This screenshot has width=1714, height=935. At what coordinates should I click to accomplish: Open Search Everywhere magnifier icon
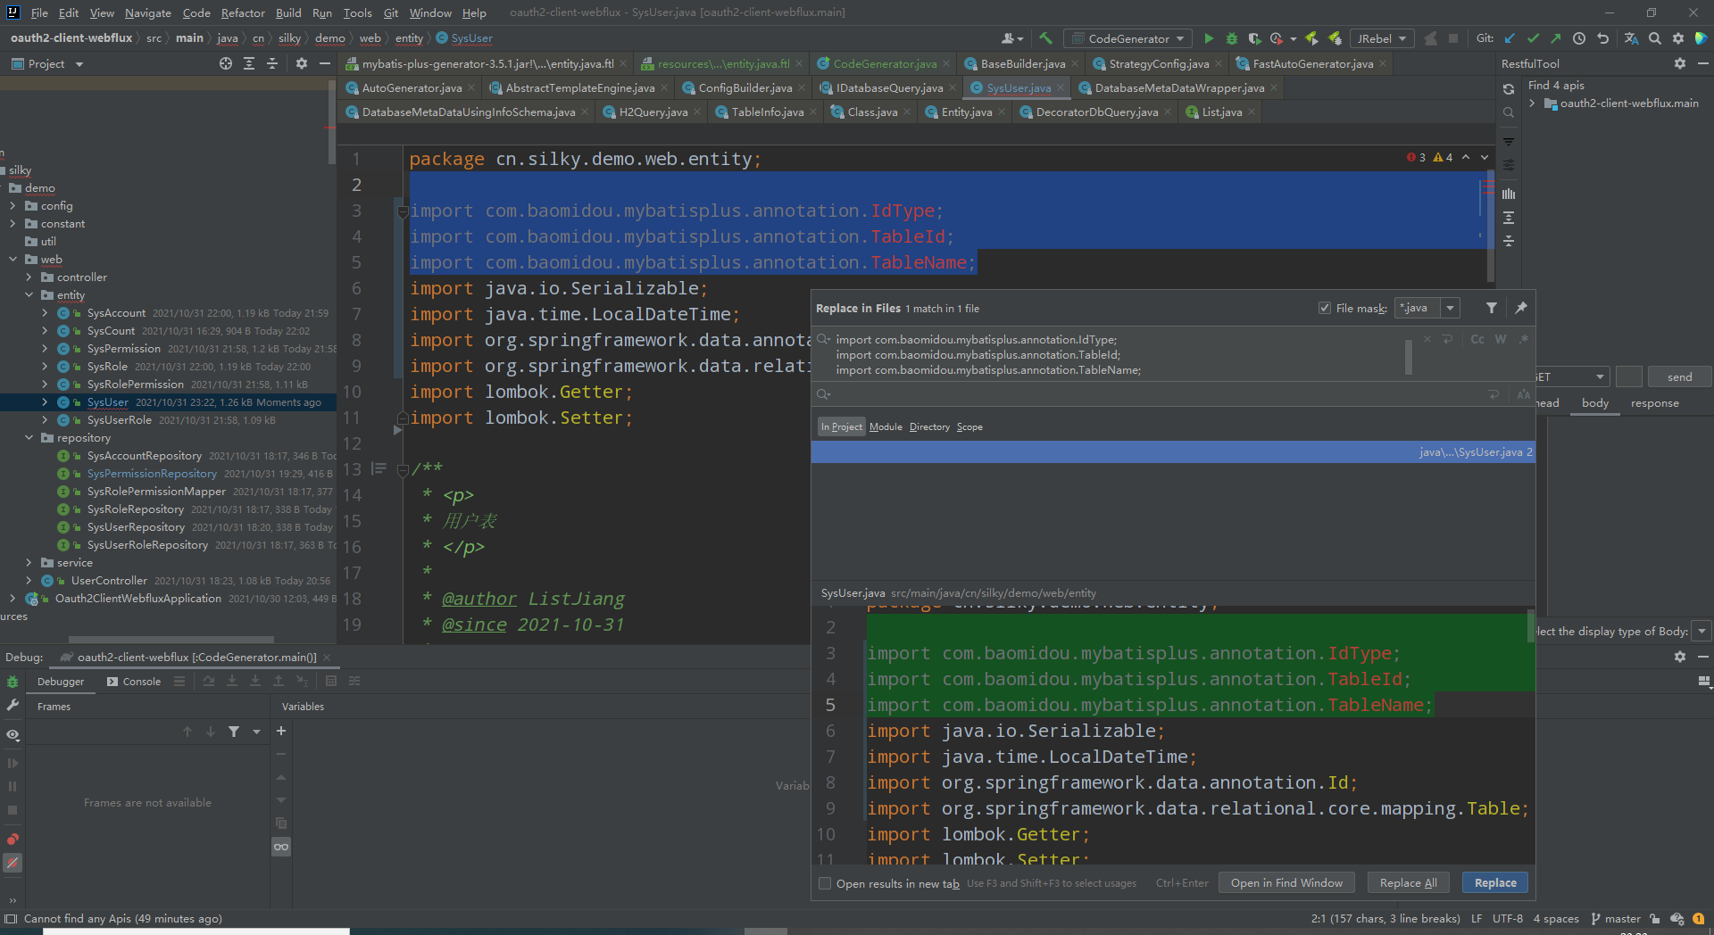click(x=1655, y=38)
